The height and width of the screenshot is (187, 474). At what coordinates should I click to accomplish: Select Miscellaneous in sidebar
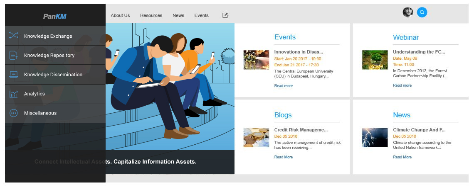point(55,113)
